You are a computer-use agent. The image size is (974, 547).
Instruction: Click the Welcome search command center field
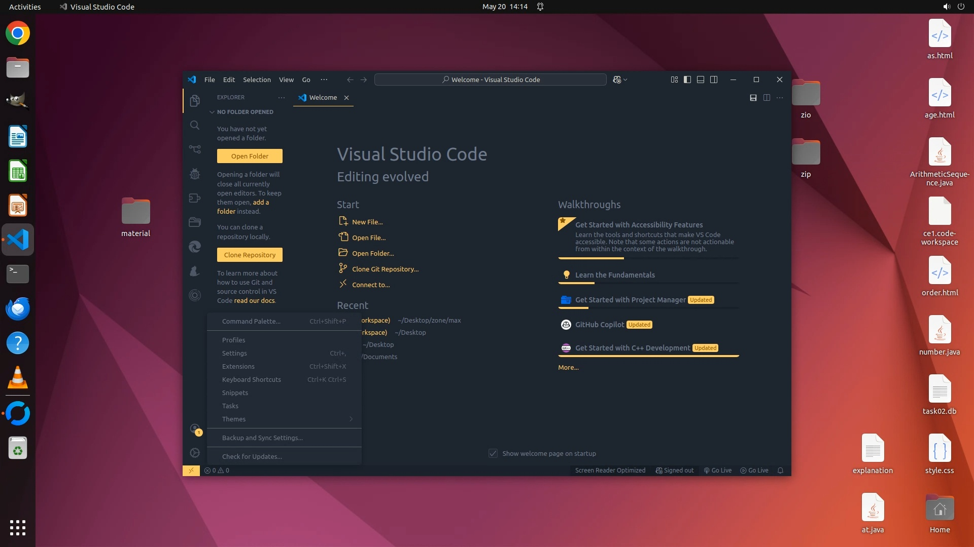[x=490, y=80]
